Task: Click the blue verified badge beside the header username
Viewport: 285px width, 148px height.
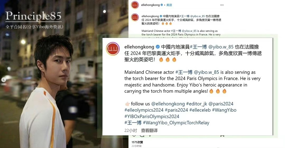Action: (162, 5)
